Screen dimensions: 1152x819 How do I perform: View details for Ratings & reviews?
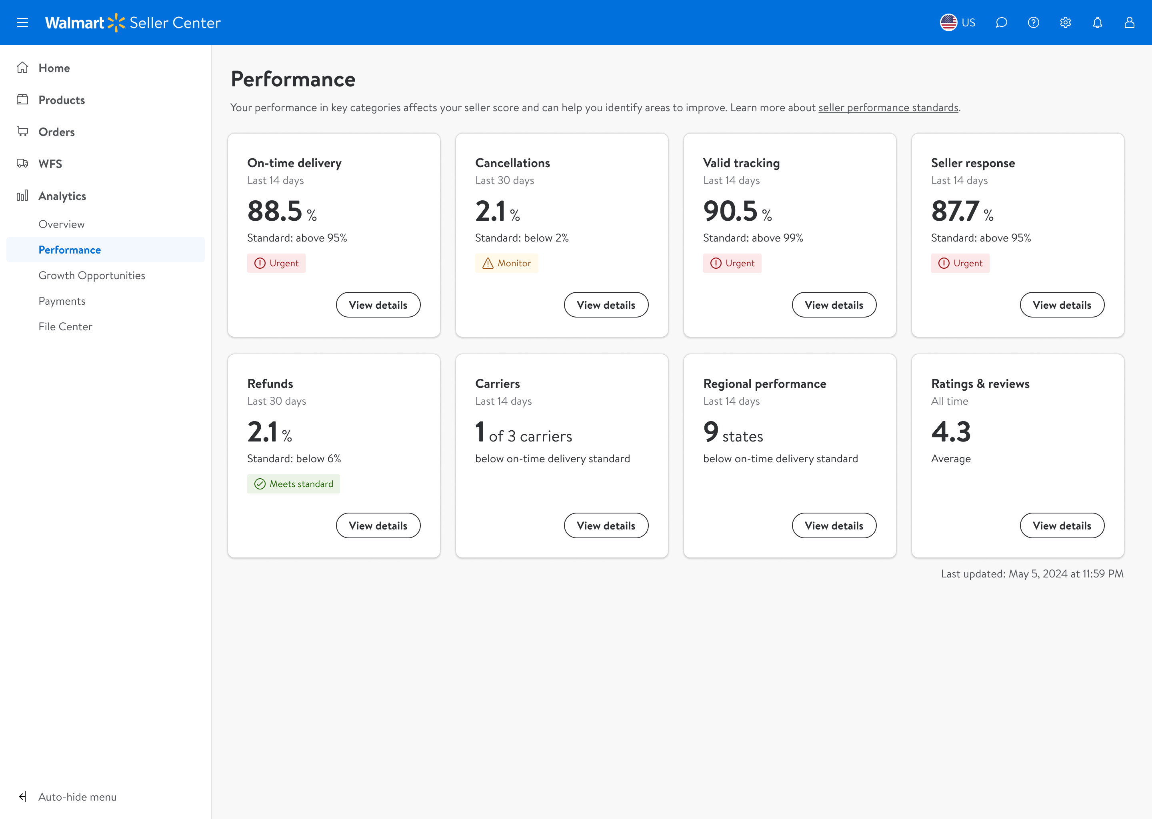1062,526
